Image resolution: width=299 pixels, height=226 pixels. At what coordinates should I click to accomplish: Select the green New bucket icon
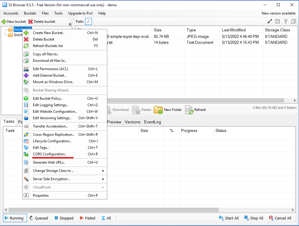tap(4, 21)
